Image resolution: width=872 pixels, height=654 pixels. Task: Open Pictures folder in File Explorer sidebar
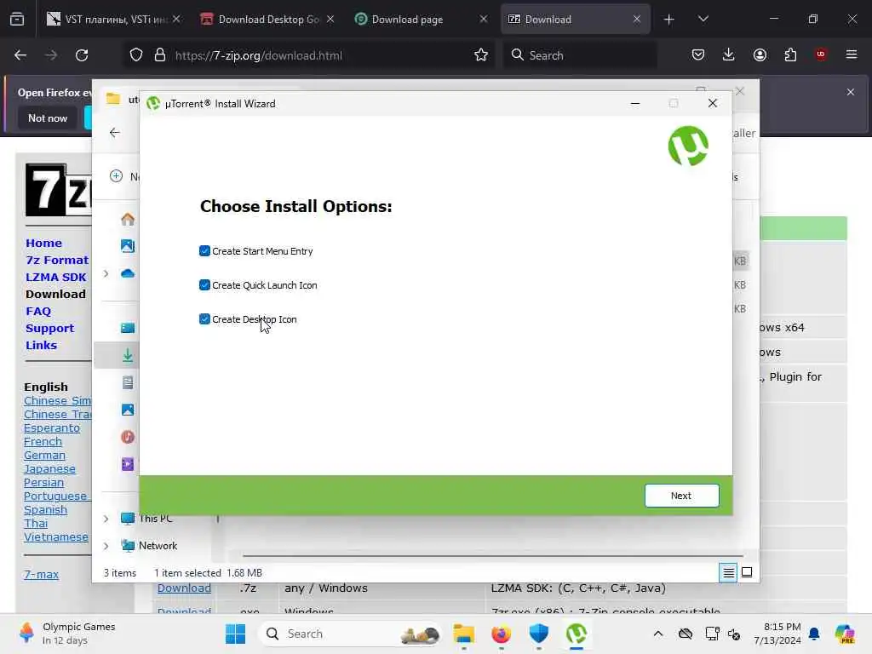point(128,410)
